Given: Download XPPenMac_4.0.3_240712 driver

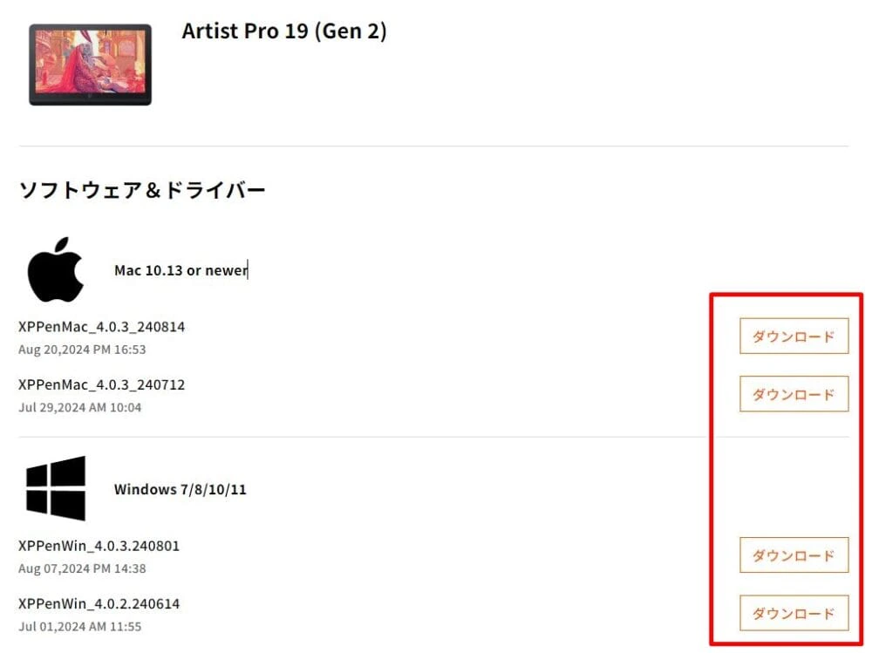Looking at the screenshot, I should click(794, 394).
